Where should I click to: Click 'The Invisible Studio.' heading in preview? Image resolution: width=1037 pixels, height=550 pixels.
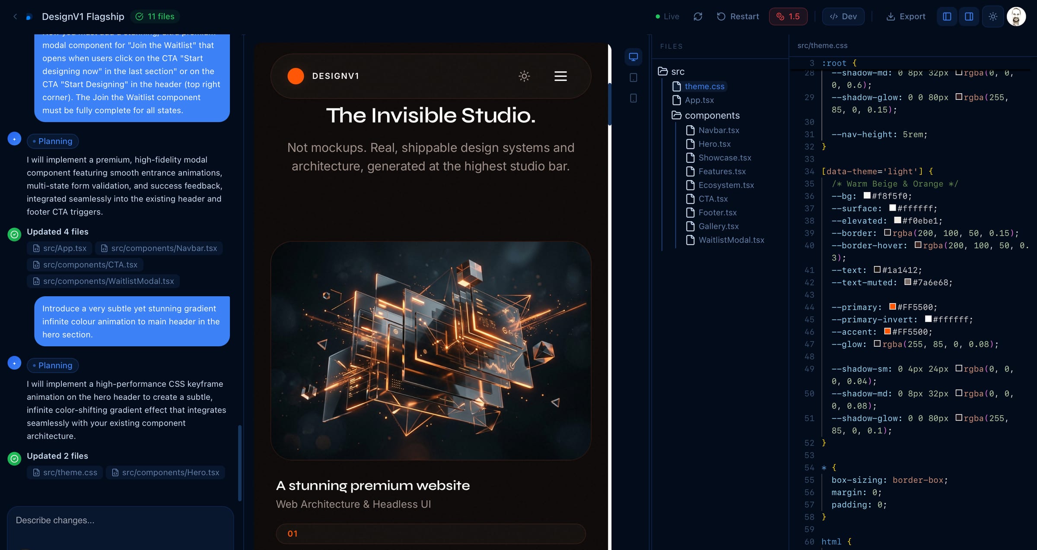coord(431,115)
